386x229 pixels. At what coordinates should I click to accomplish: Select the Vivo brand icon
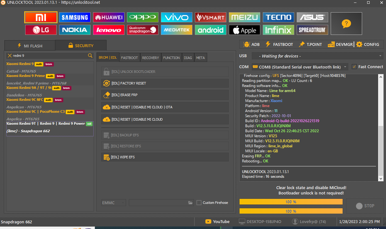177,17
